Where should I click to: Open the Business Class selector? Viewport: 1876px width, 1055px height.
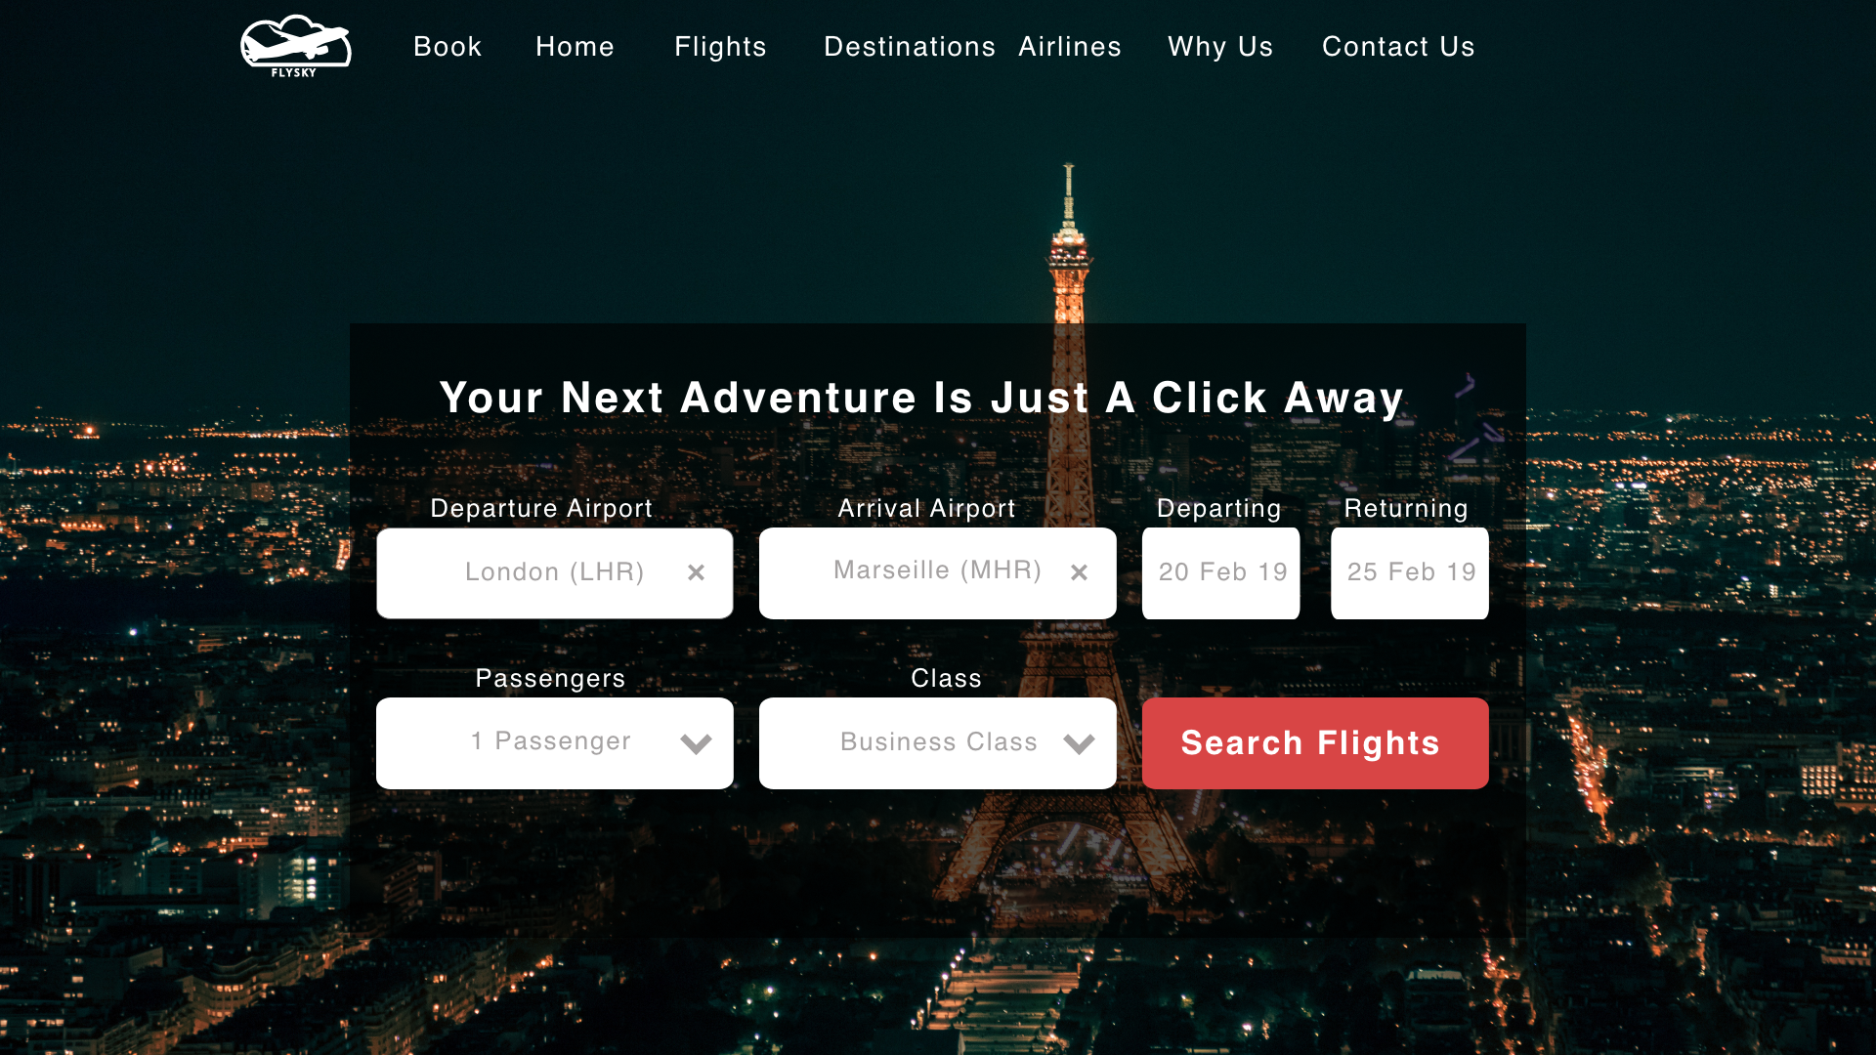click(x=937, y=743)
